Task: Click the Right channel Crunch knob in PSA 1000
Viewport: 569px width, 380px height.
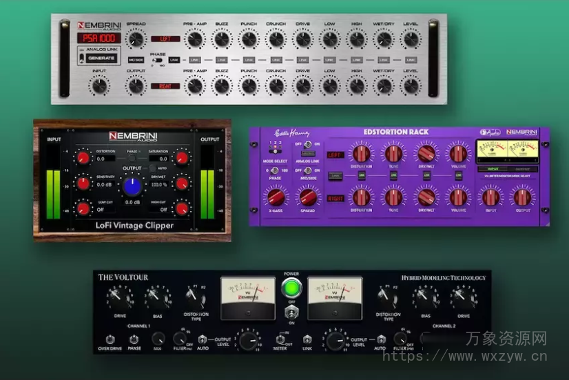Action: coord(276,86)
